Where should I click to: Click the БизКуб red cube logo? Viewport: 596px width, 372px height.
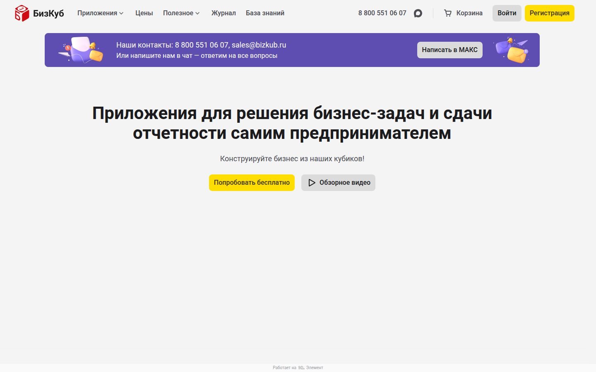pos(22,13)
